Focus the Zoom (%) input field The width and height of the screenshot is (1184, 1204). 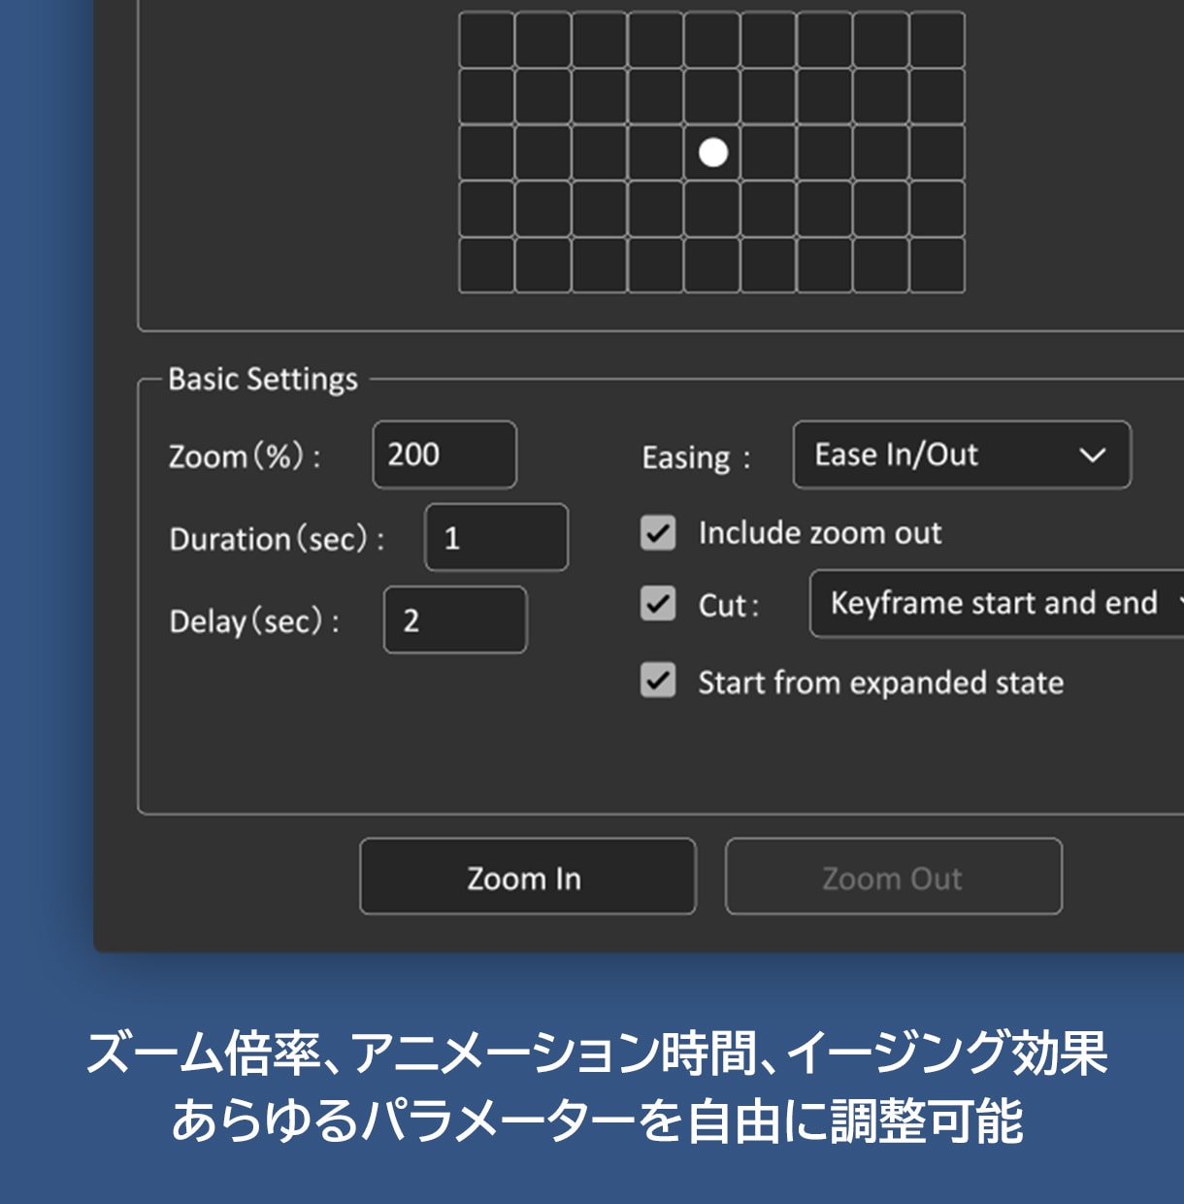[x=444, y=454]
